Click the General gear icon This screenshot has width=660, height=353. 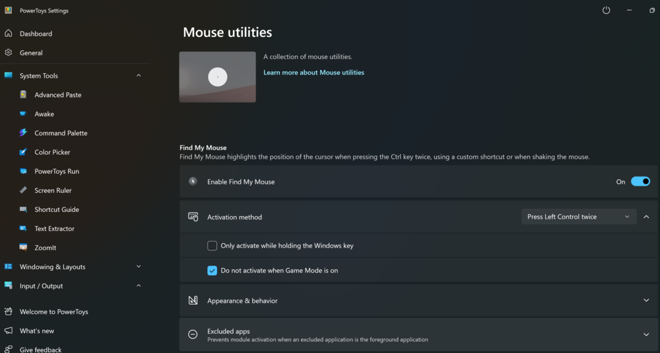click(x=8, y=53)
